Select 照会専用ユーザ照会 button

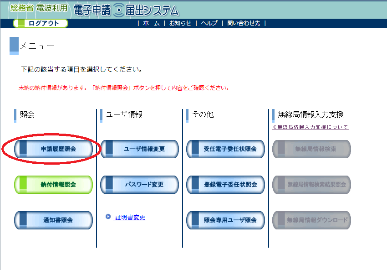coord(225,220)
